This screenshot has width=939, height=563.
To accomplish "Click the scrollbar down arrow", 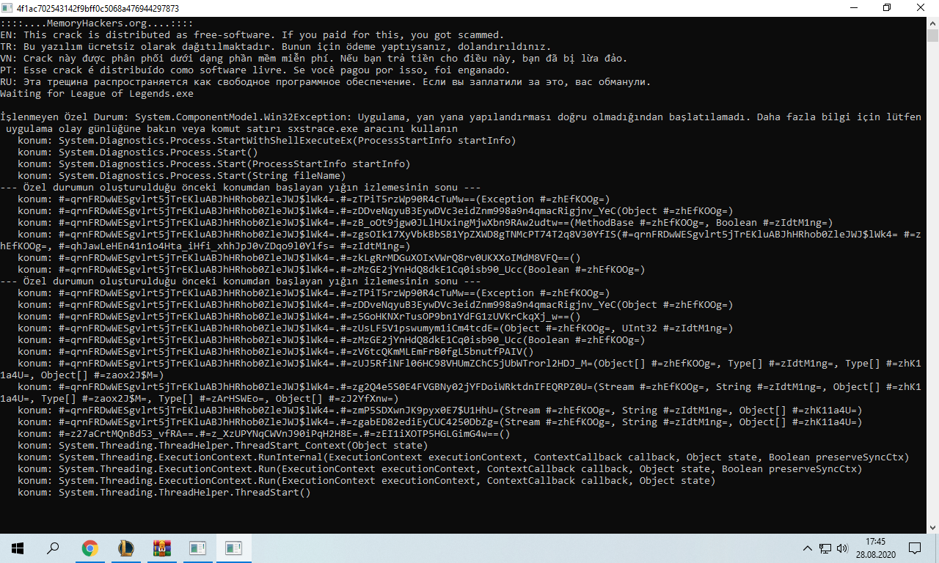I will click(932, 527).
